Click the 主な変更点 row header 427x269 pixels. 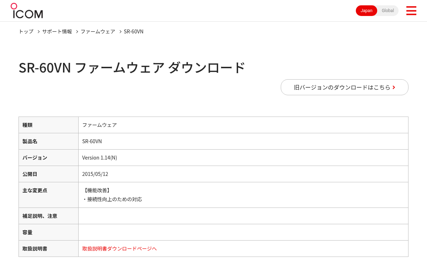click(48, 195)
